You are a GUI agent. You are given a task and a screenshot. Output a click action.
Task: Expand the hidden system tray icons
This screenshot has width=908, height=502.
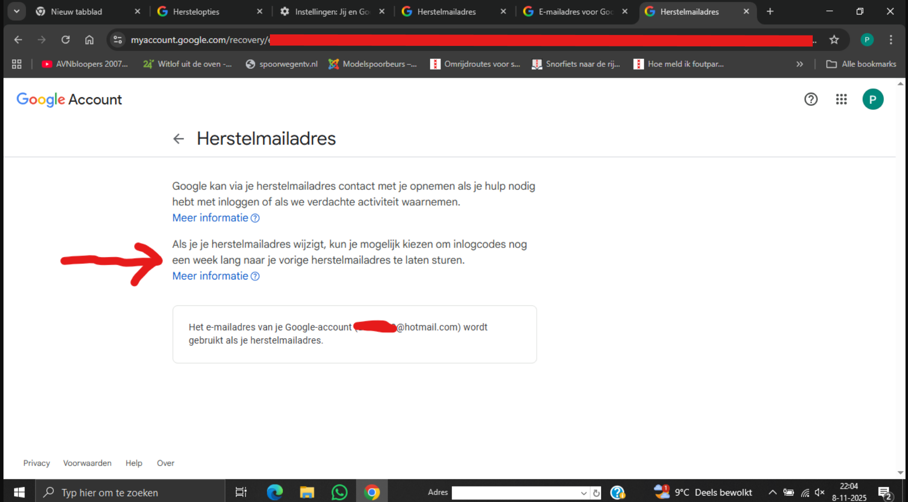(x=772, y=493)
